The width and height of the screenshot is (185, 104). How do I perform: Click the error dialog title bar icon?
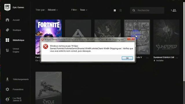tap(42, 40)
